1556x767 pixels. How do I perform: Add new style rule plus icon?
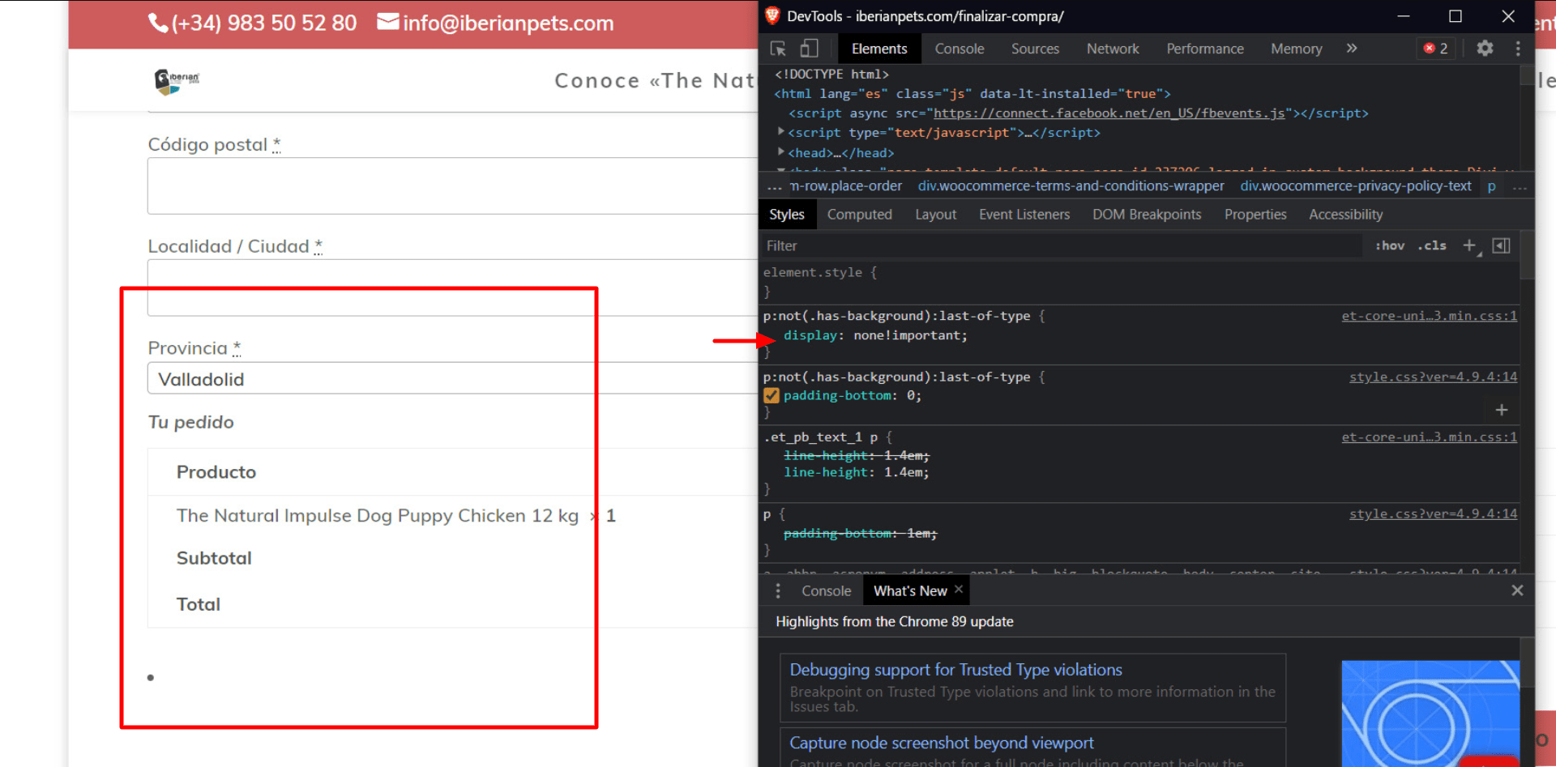[1470, 245]
